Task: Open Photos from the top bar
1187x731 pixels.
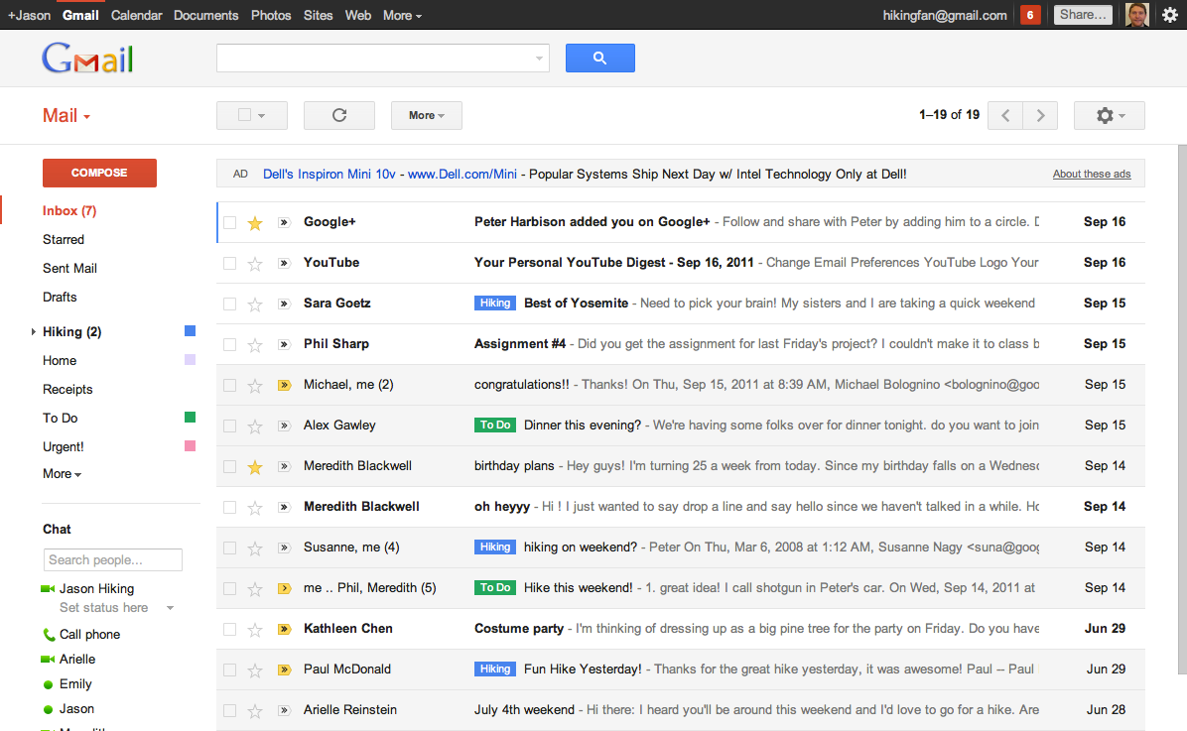Action: [271, 15]
